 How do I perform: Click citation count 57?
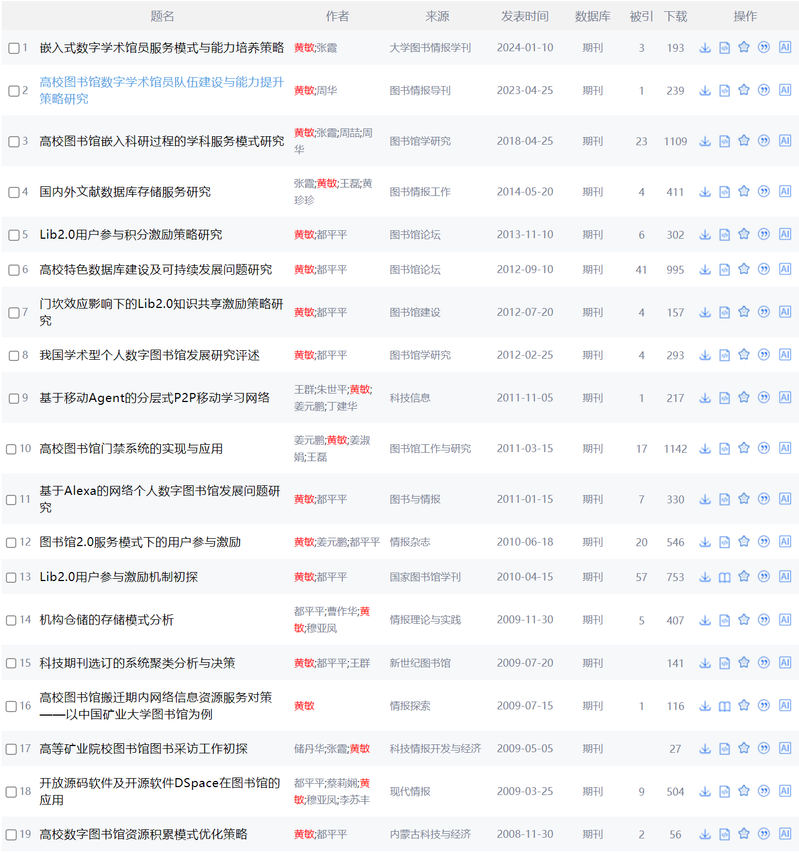pos(641,577)
